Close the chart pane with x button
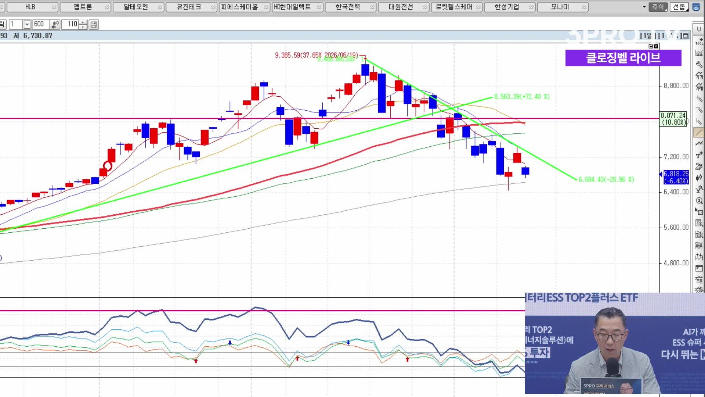Viewport: 705px width, 397px height. (656, 46)
